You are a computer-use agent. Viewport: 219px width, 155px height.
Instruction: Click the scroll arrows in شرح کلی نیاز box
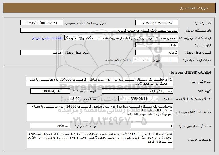coord(171,80)
